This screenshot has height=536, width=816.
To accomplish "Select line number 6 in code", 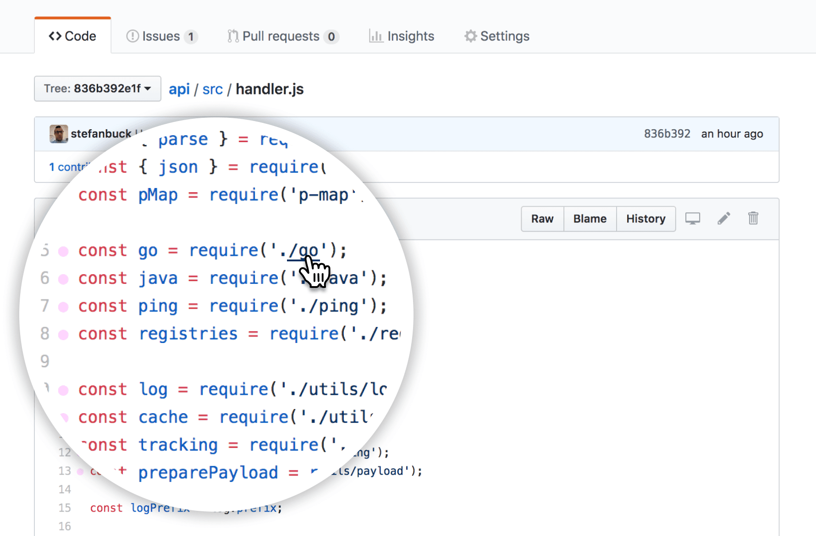I will [x=45, y=278].
